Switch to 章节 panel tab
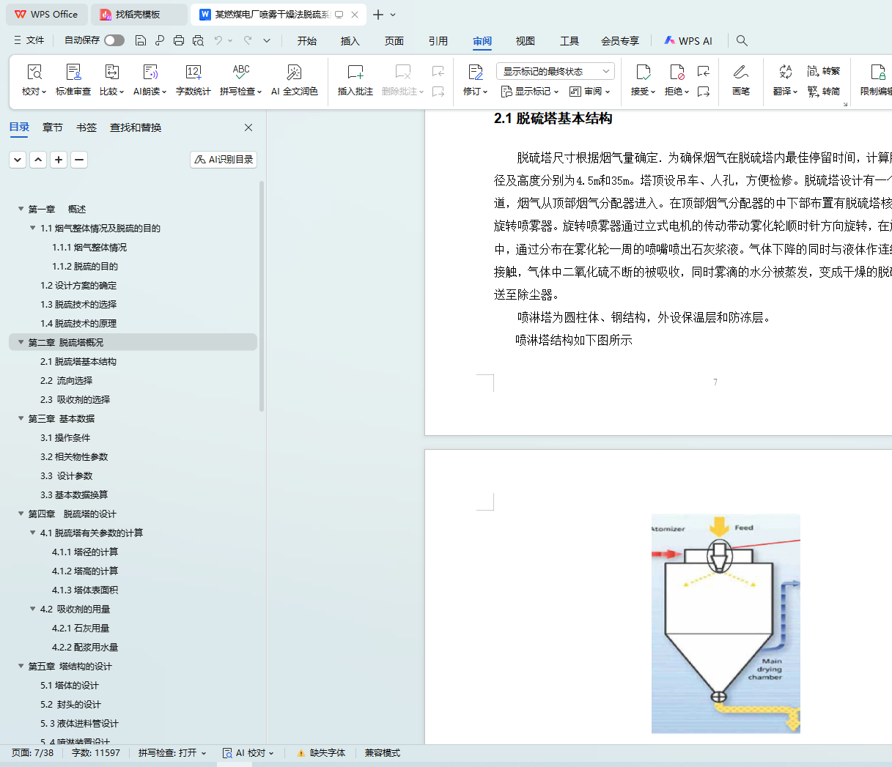Viewport: 892px width, 767px height. pos(53,127)
